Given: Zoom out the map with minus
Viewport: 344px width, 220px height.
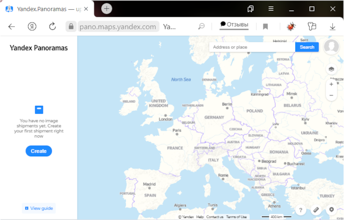Looking at the screenshot, I should 331,96.
